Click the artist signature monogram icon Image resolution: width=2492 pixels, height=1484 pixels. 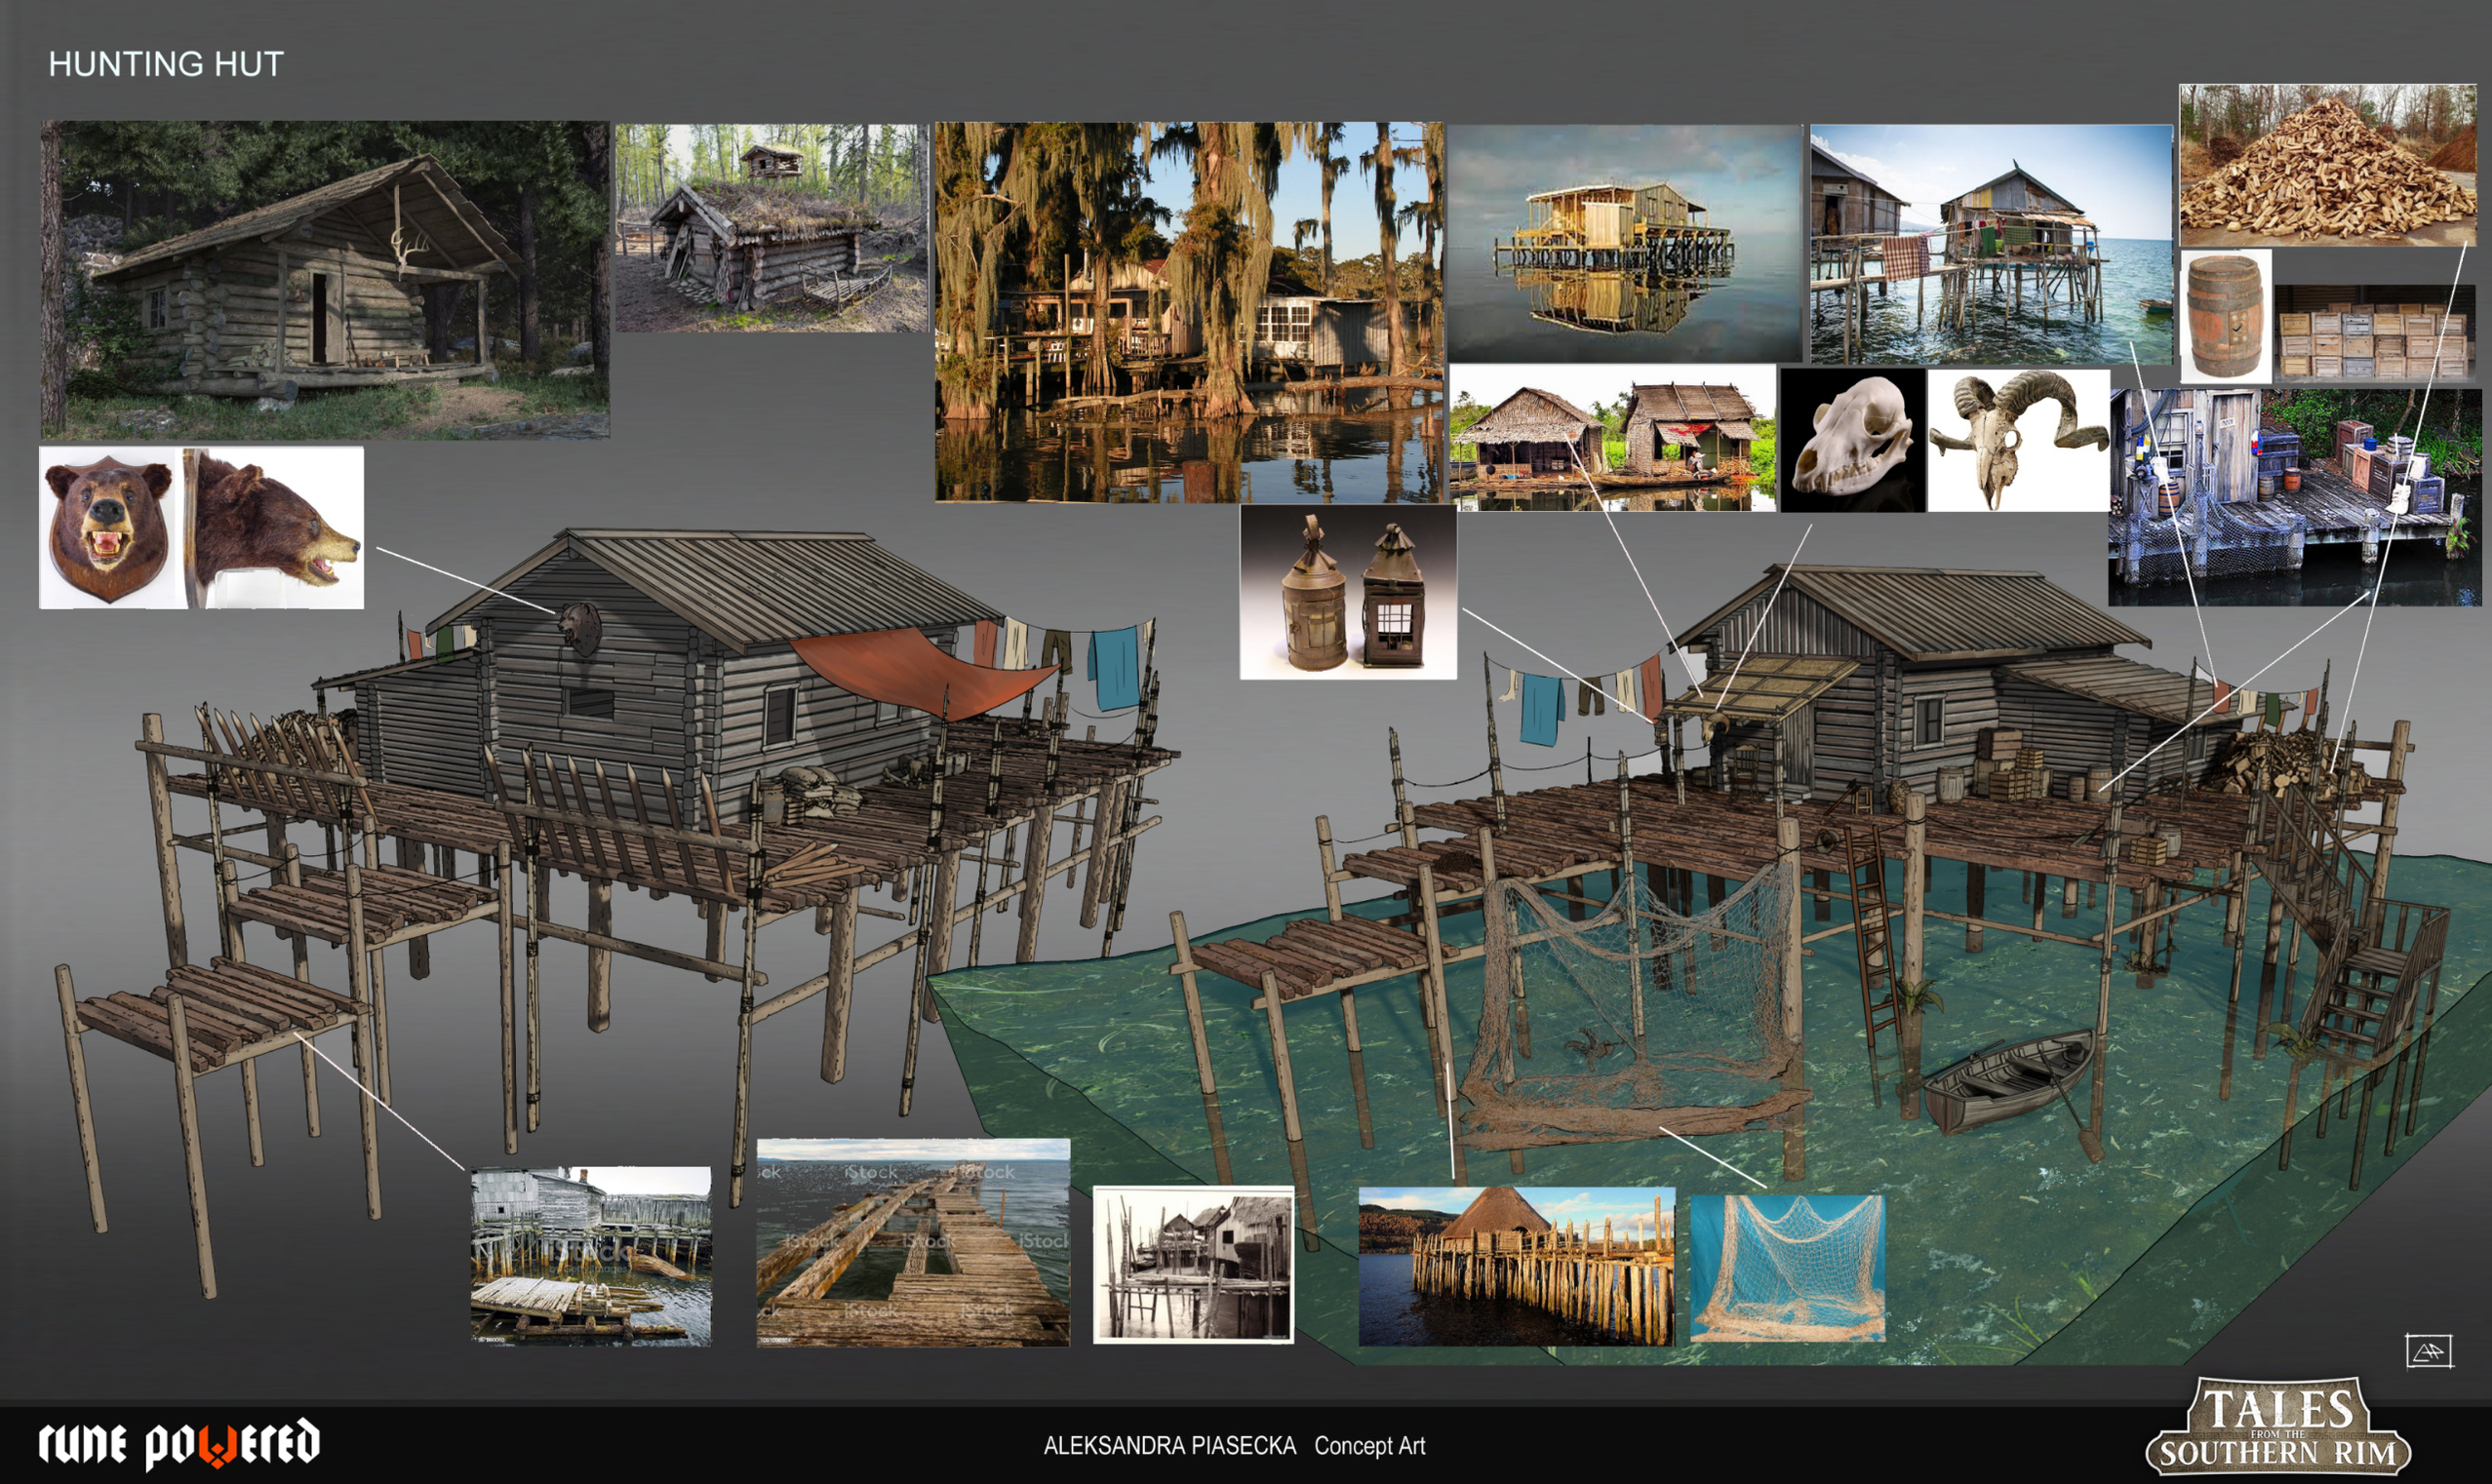click(x=2428, y=1351)
